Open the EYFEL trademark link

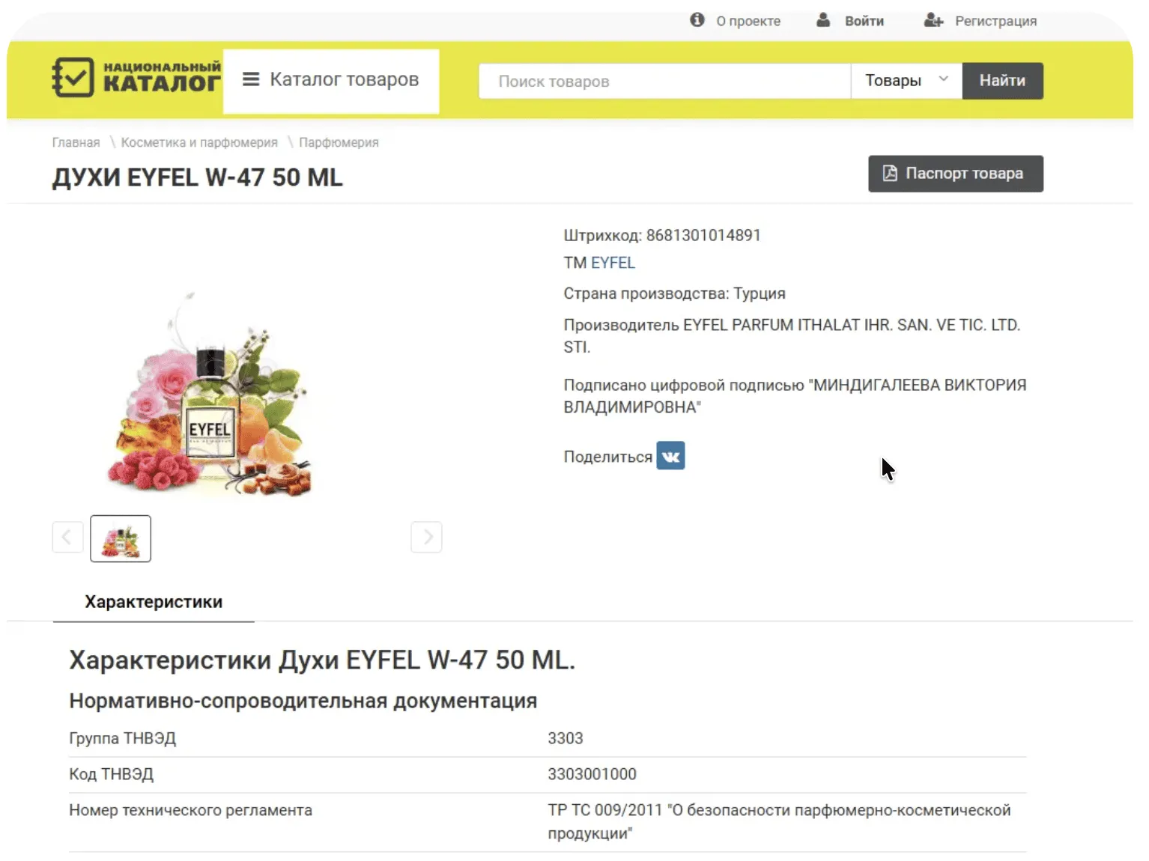[x=613, y=263]
